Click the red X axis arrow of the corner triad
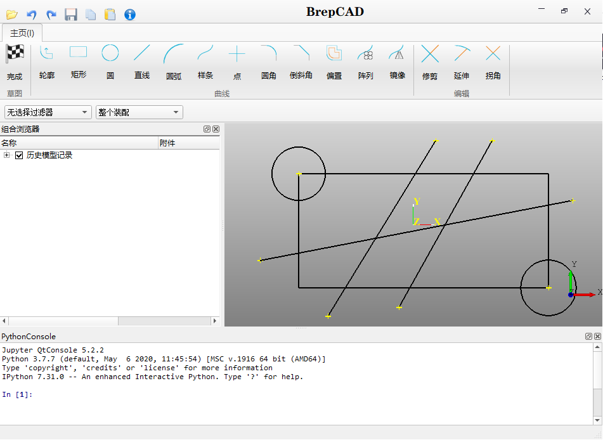603x440 pixels. coord(584,295)
